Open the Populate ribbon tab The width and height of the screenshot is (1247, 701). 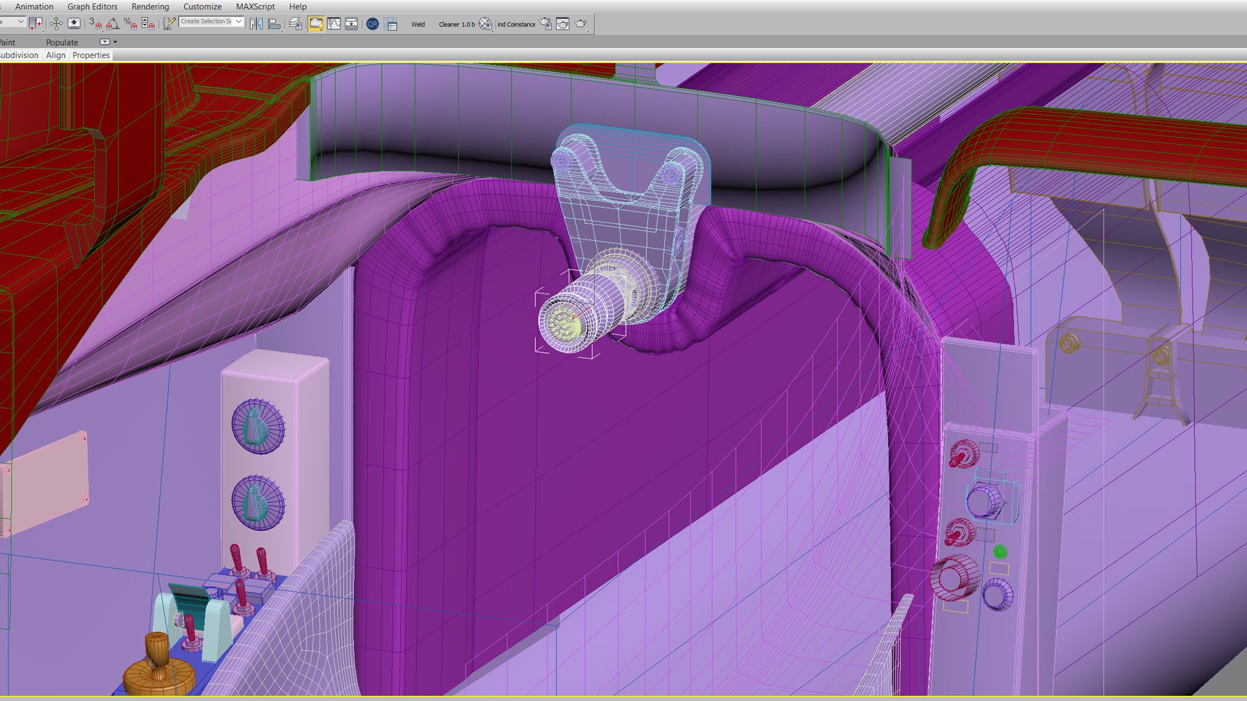pos(62,42)
